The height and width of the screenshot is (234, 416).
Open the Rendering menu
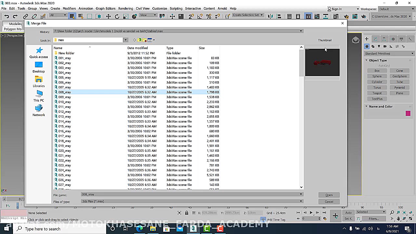pos(125,8)
